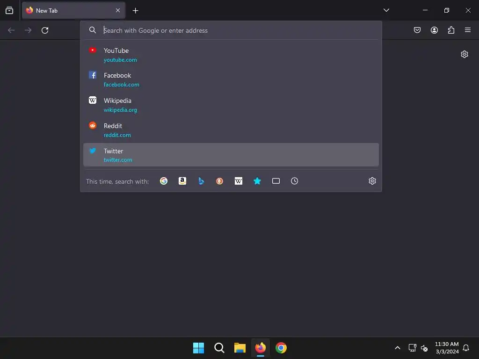Go forward one page

point(28,30)
